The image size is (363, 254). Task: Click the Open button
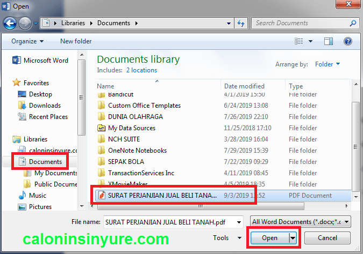269,238
